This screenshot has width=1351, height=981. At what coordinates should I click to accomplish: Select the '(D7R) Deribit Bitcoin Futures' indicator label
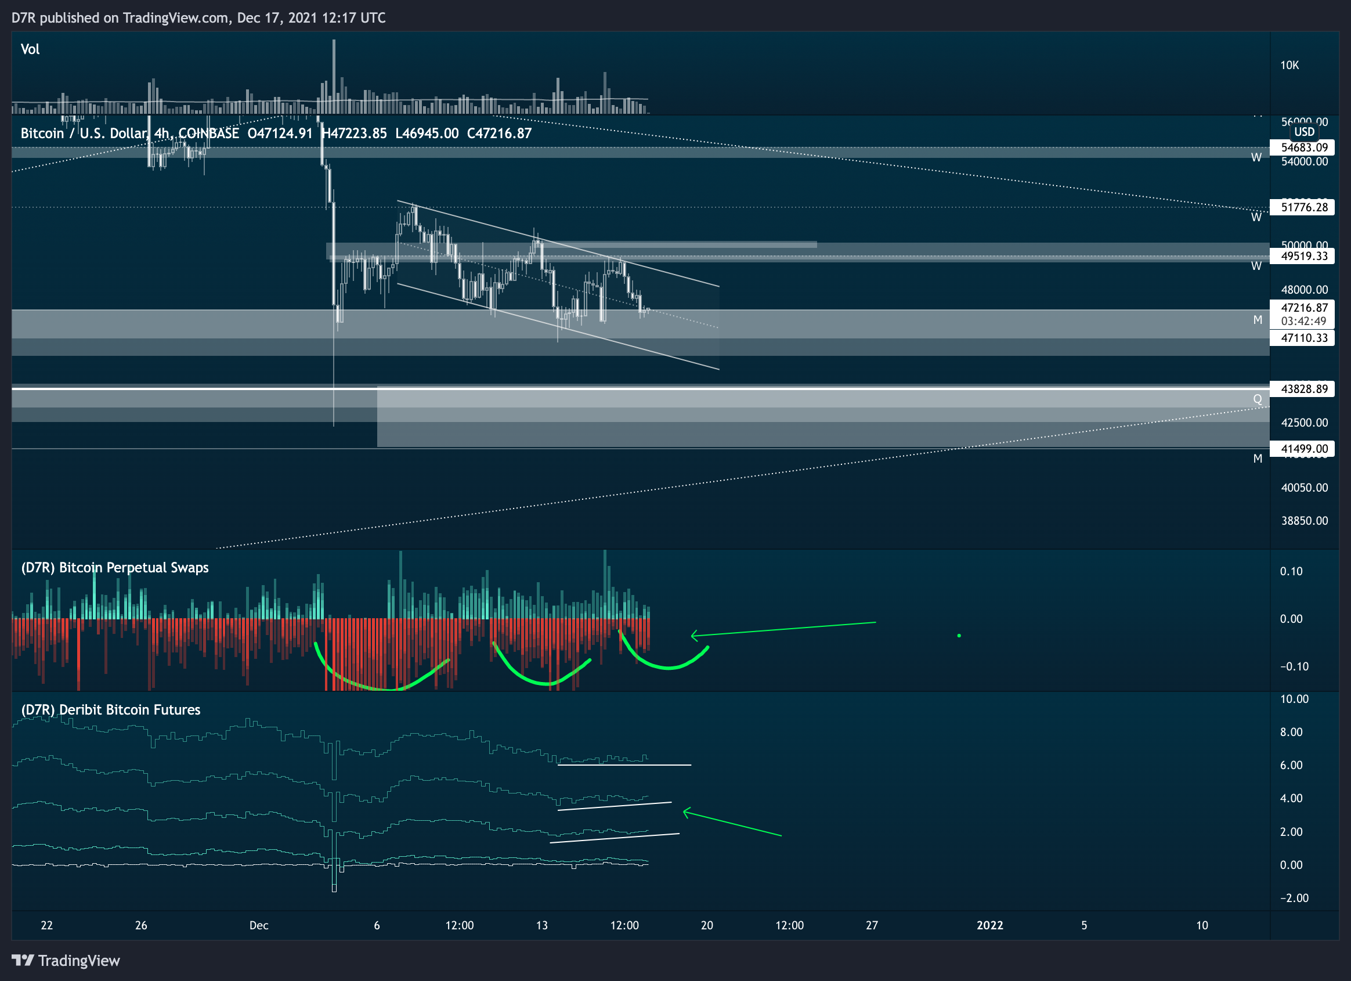(111, 710)
